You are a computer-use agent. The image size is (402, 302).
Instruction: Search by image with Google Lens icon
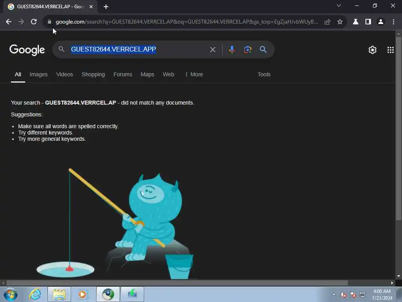click(x=247, y=50)
